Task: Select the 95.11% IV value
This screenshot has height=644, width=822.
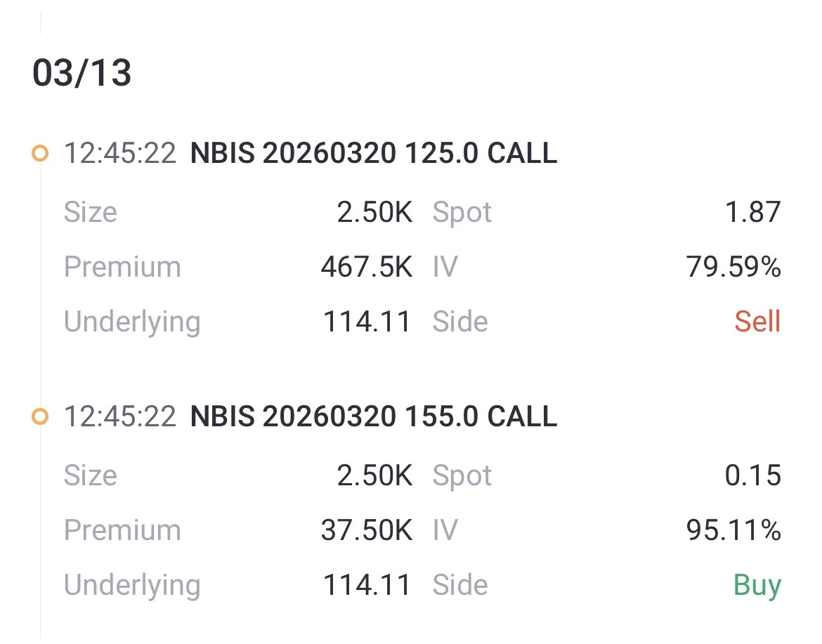Action: click(x=733, y=530)
